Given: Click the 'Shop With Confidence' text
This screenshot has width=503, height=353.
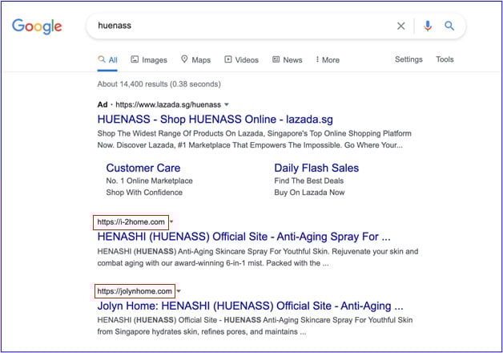Looking at the screenshot, I should point(144,193).
